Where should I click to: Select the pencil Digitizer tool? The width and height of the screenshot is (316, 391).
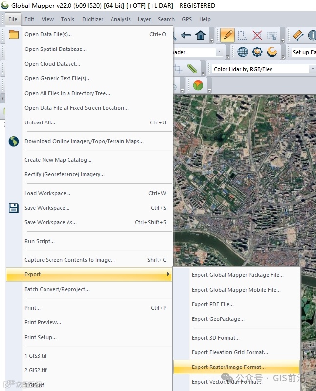(x=227, y=35)
